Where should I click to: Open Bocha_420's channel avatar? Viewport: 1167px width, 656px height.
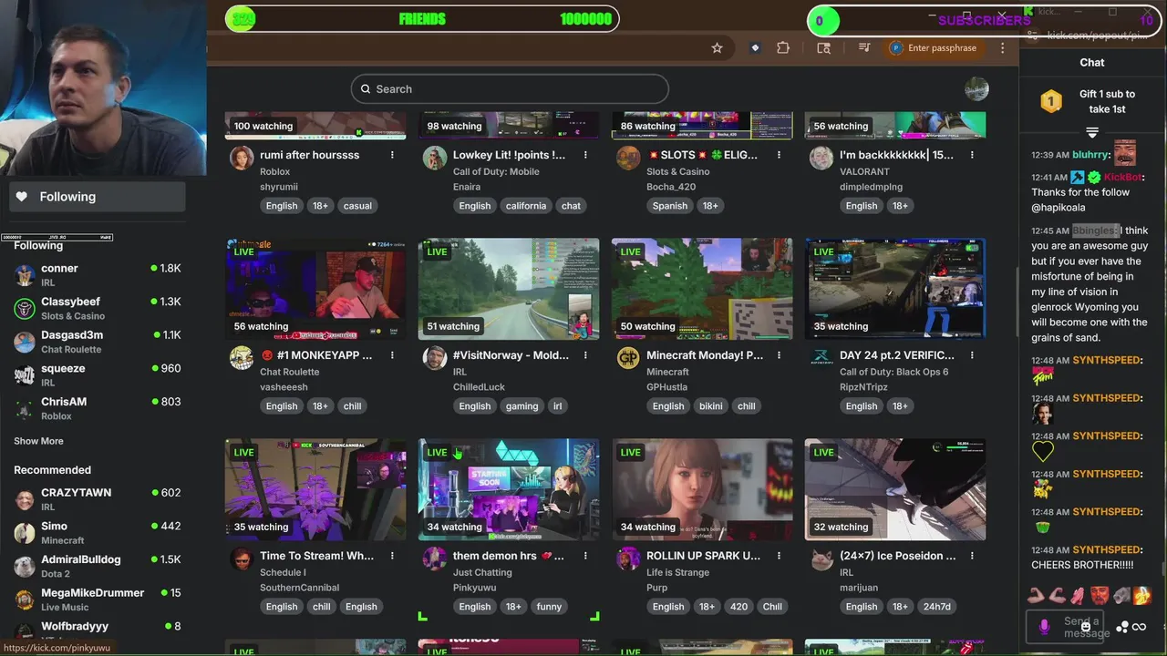click(628, 158)
